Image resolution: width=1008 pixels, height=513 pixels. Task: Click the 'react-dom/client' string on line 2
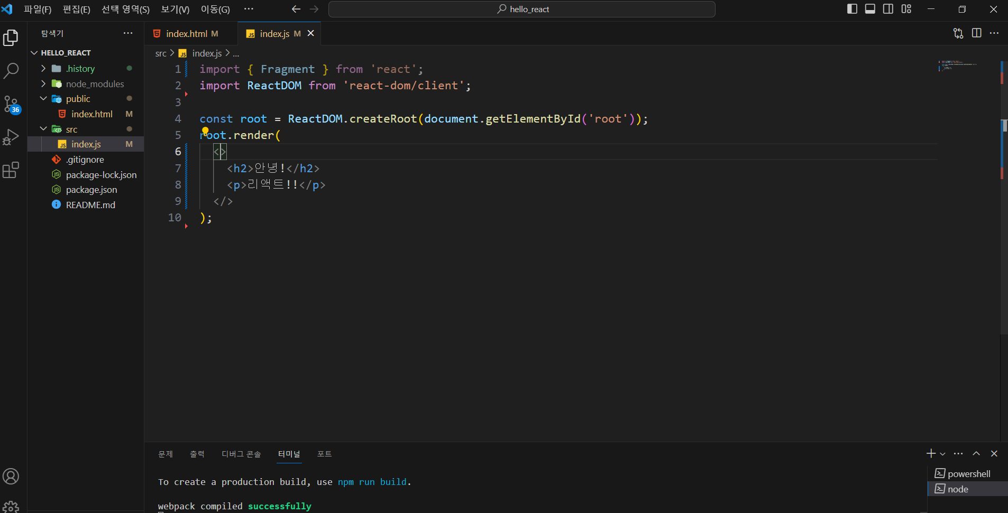(404, 86)
